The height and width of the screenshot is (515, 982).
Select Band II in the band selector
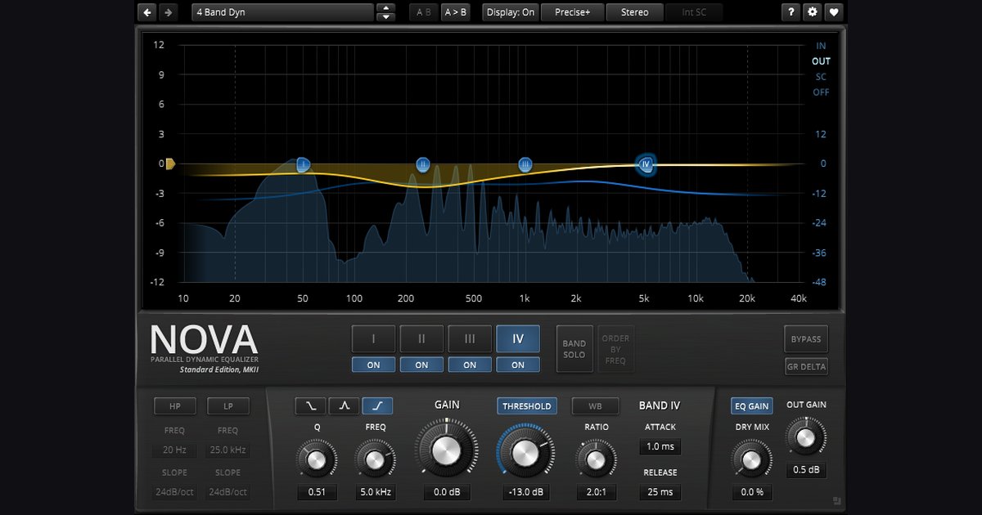[421, 338]
